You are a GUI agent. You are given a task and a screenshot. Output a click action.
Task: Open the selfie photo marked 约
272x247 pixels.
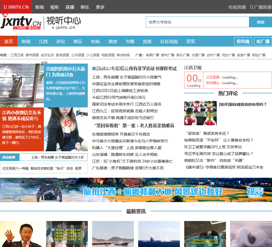tap(66, 129)
